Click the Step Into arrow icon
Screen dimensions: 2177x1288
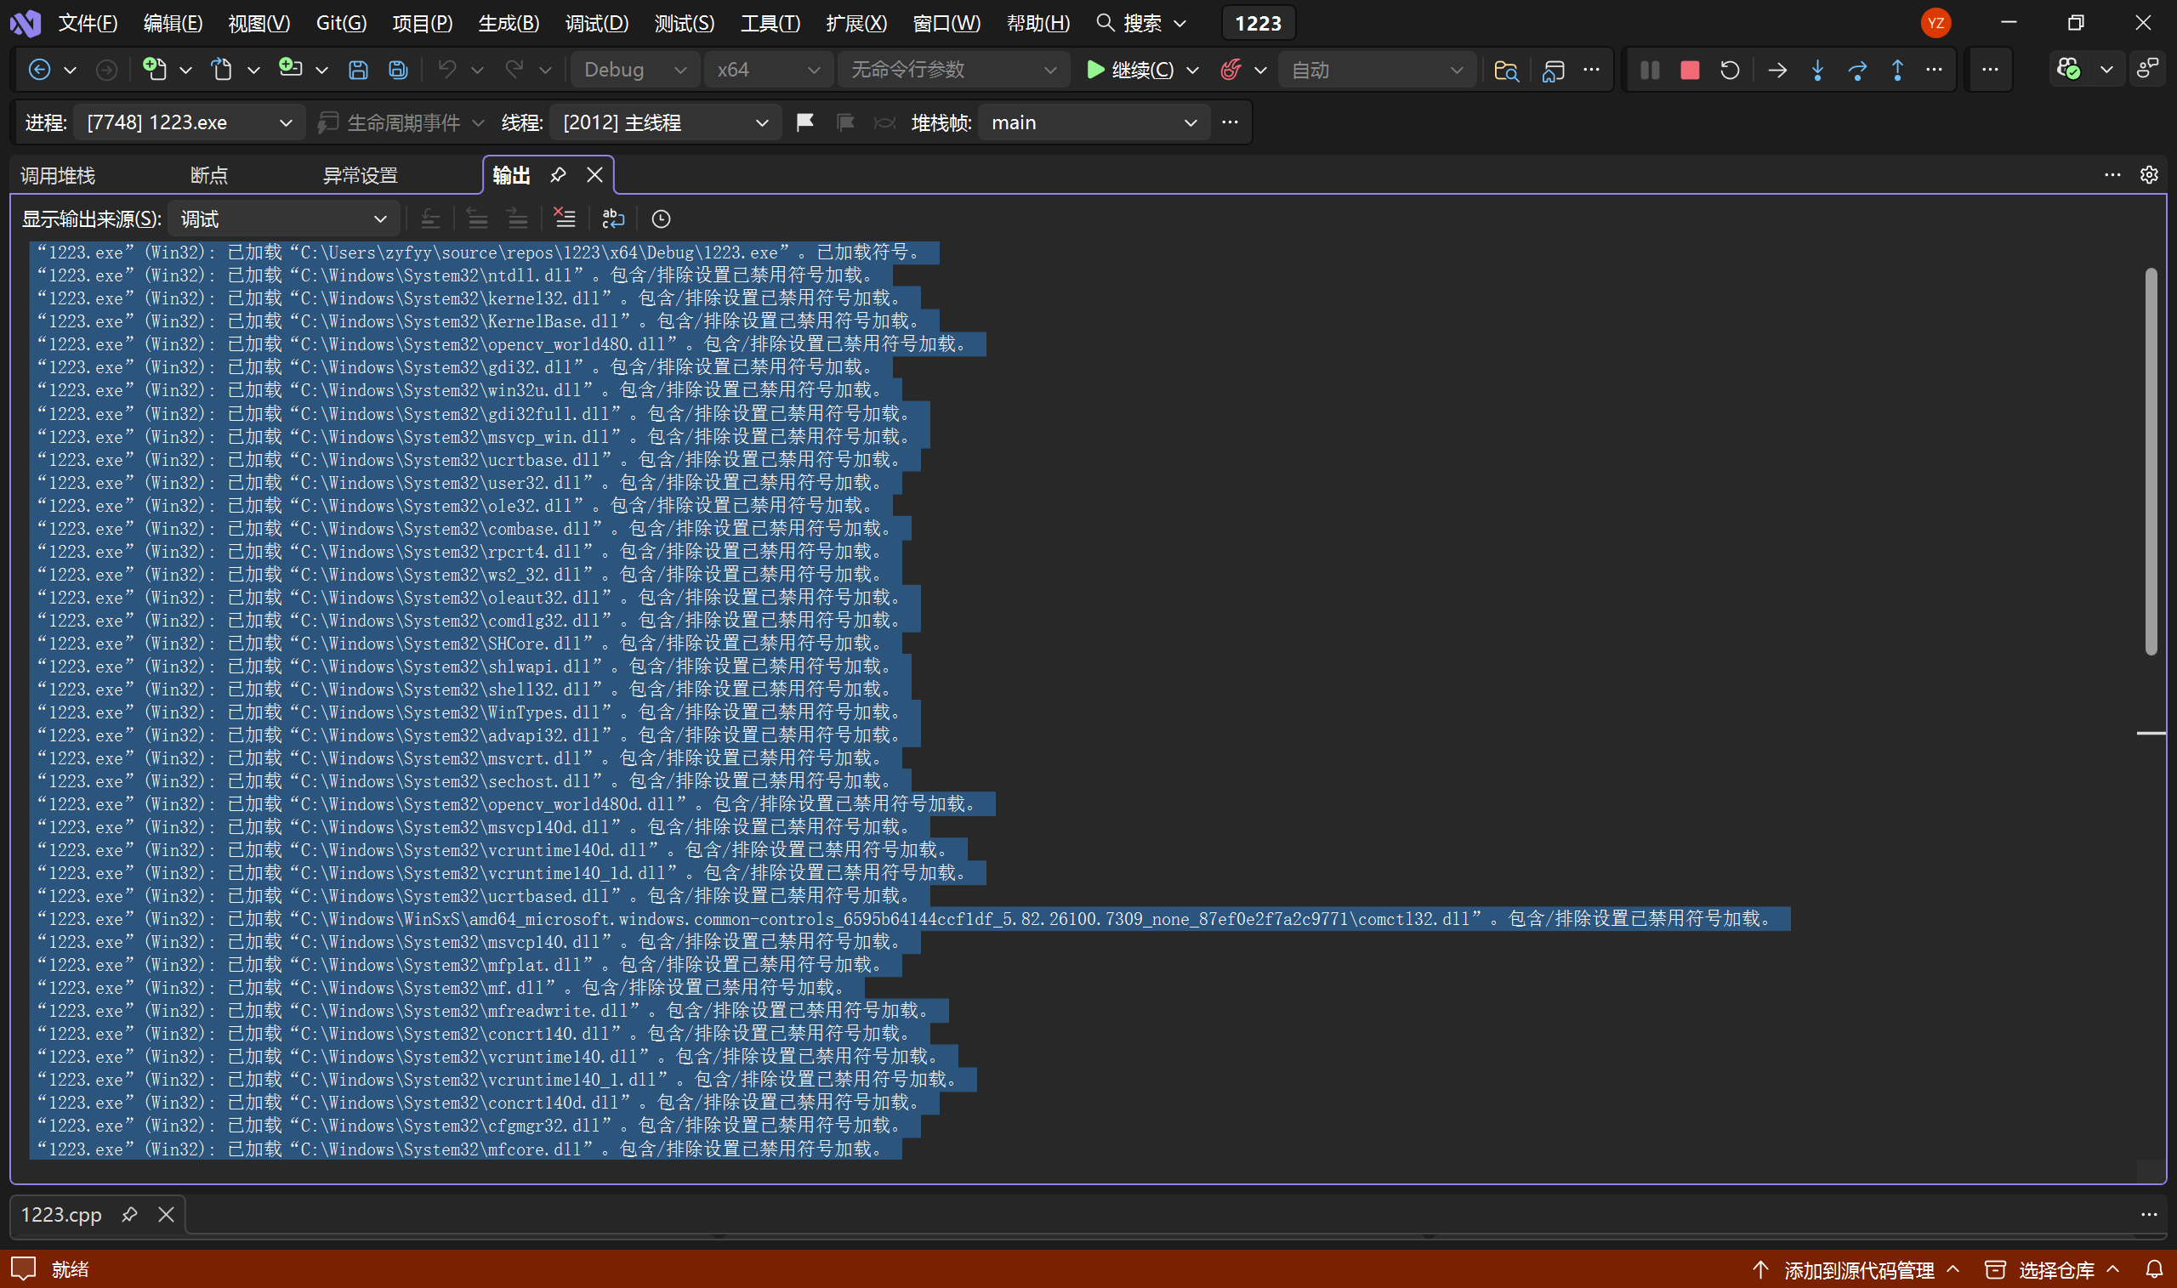(1816, 71)
